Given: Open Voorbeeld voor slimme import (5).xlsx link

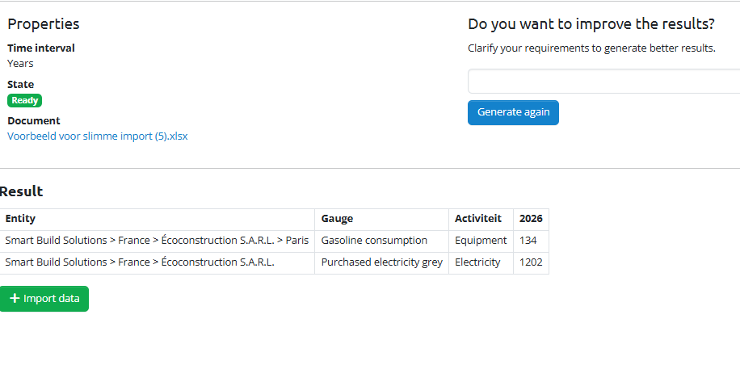Looking at the screenshot, I should pyautogui.click(x=98, y=136).
